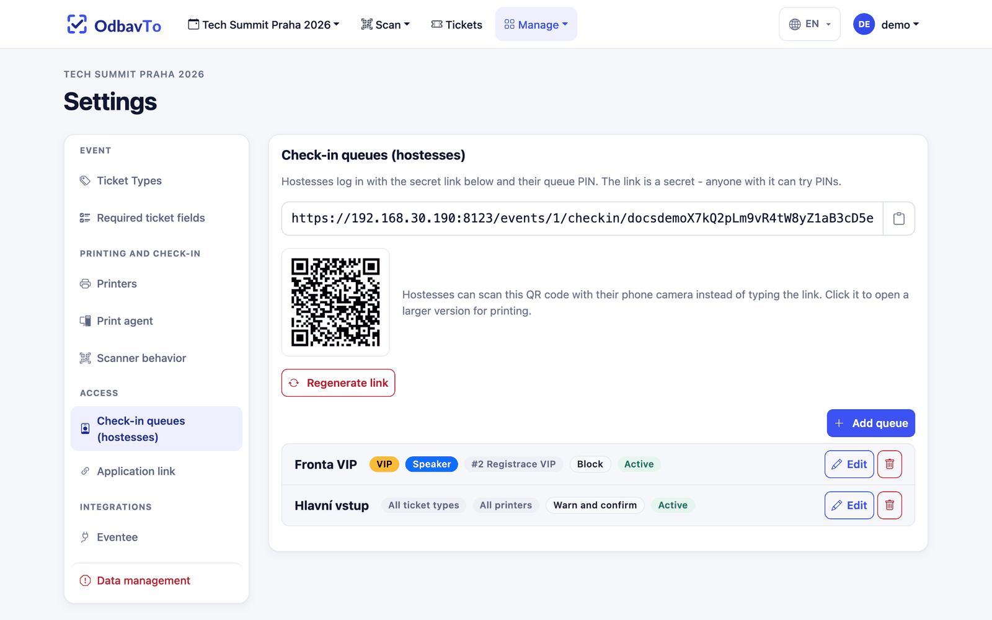The height and width of the screenshot is (620, 992).
Task: Delete the Hlavní vstup queue
Action: click(x=890, y=505)
